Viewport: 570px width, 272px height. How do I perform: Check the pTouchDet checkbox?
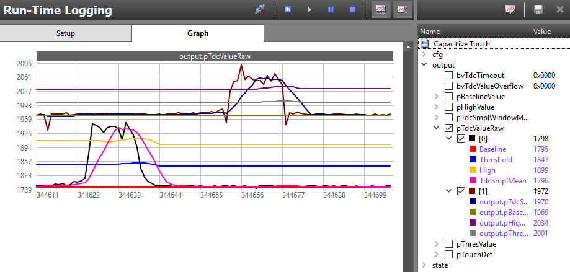[449, 255]
